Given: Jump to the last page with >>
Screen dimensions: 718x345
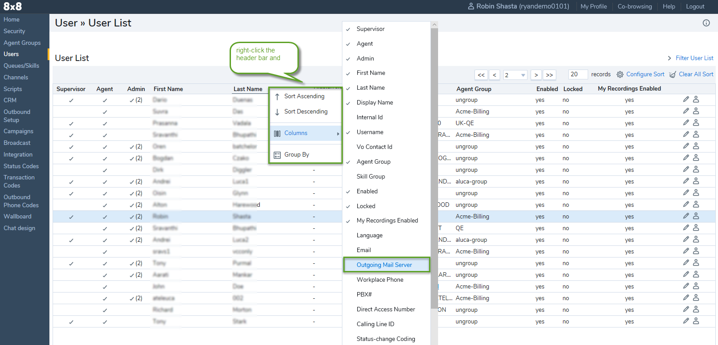Looking at the screenshot, I should click(x=550, y=75).
